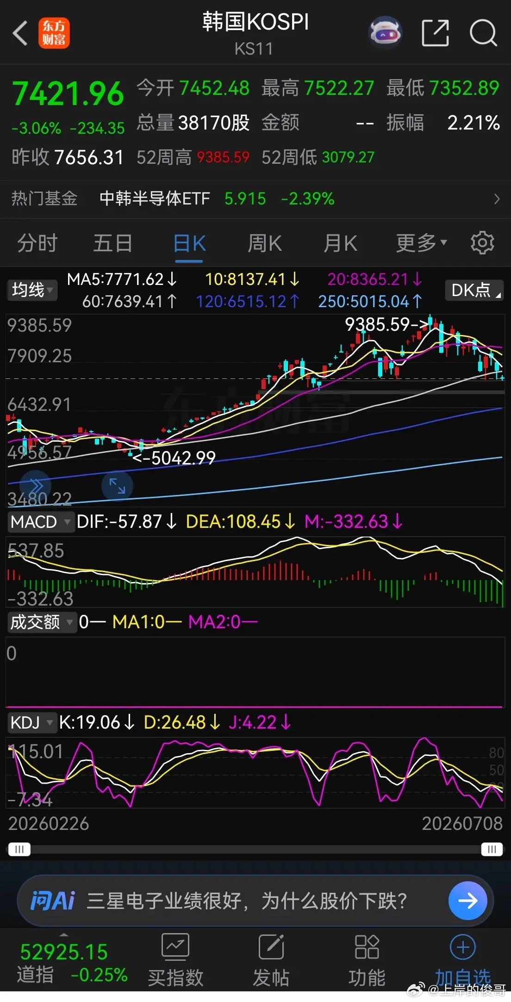Send AI question with blue arrow button

point(467,901)
